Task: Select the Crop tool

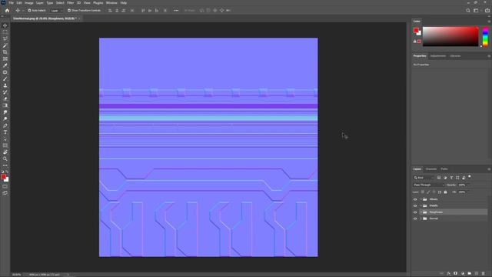Action: (5, 52)
